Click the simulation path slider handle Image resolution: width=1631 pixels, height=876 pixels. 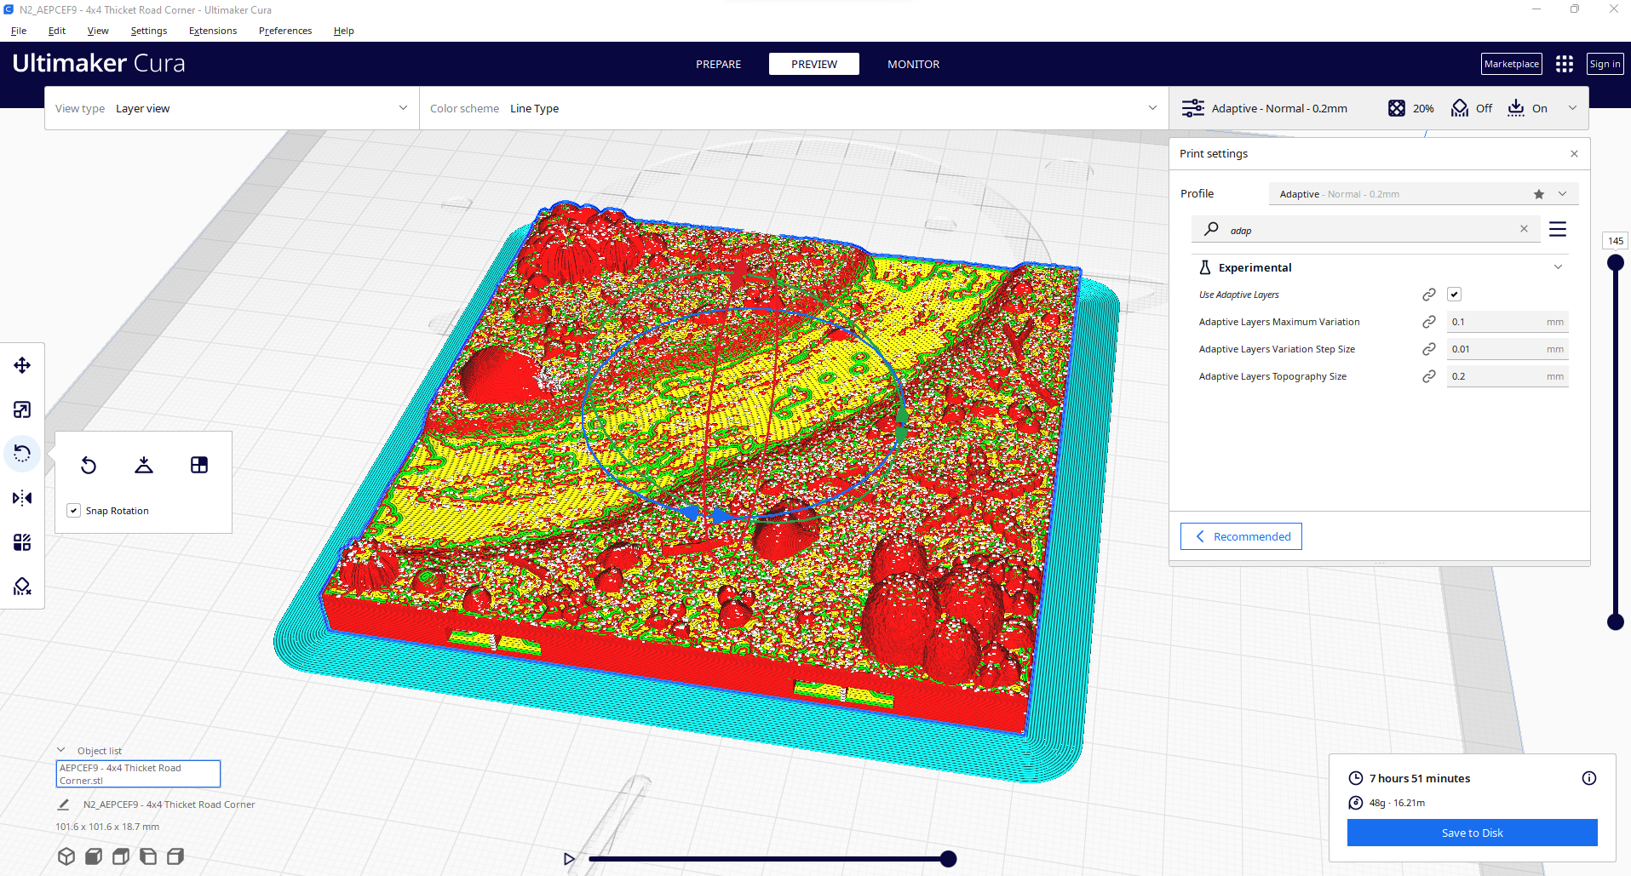point(948,859)
